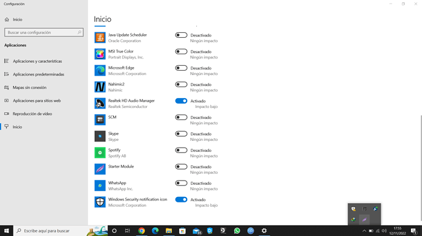
Task: Open Microsoft Store from the taskbar
Action: click(x=182, y=231)
